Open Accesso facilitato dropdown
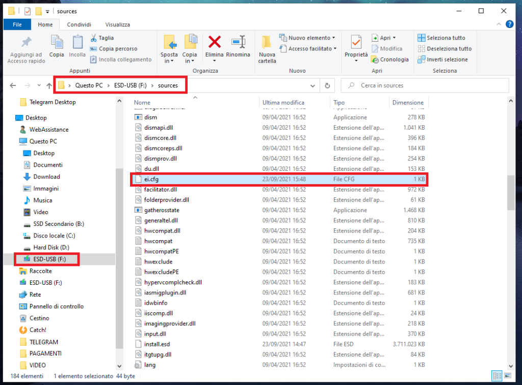 pyautogui.click(x=308, y=49)
